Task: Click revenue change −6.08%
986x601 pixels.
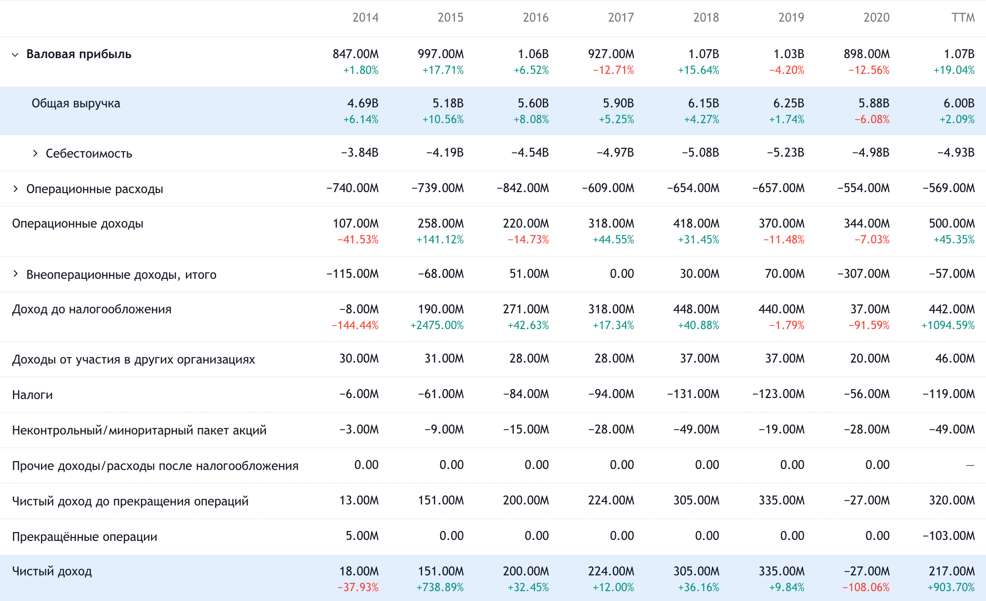Action: (872, 120)
